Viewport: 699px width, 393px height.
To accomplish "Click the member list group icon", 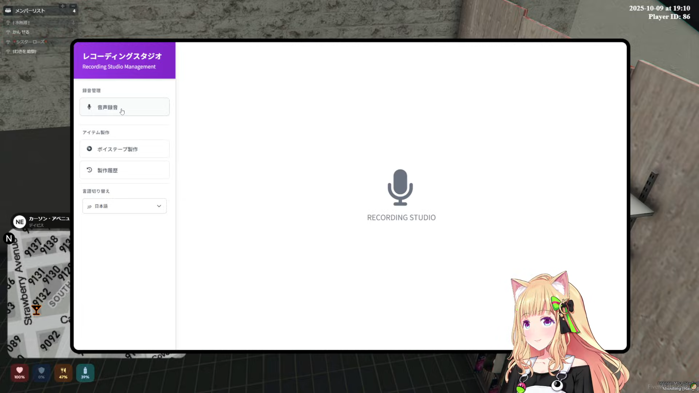I will click(x=8, y=11).
